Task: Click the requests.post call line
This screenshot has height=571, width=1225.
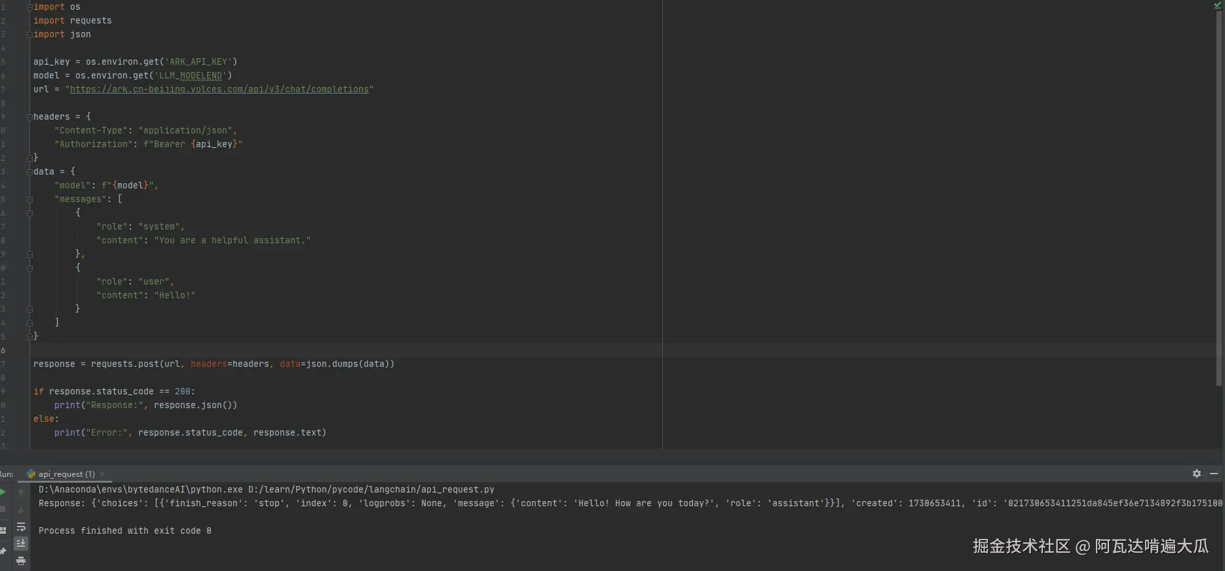Action: coord(214,364)
